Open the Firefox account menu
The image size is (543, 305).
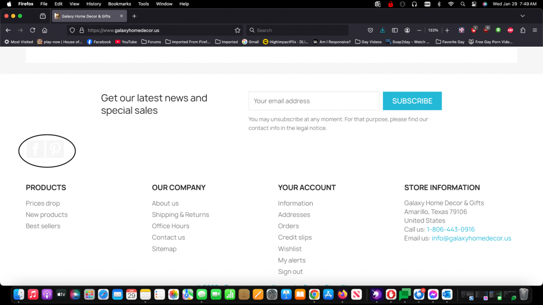407,30
